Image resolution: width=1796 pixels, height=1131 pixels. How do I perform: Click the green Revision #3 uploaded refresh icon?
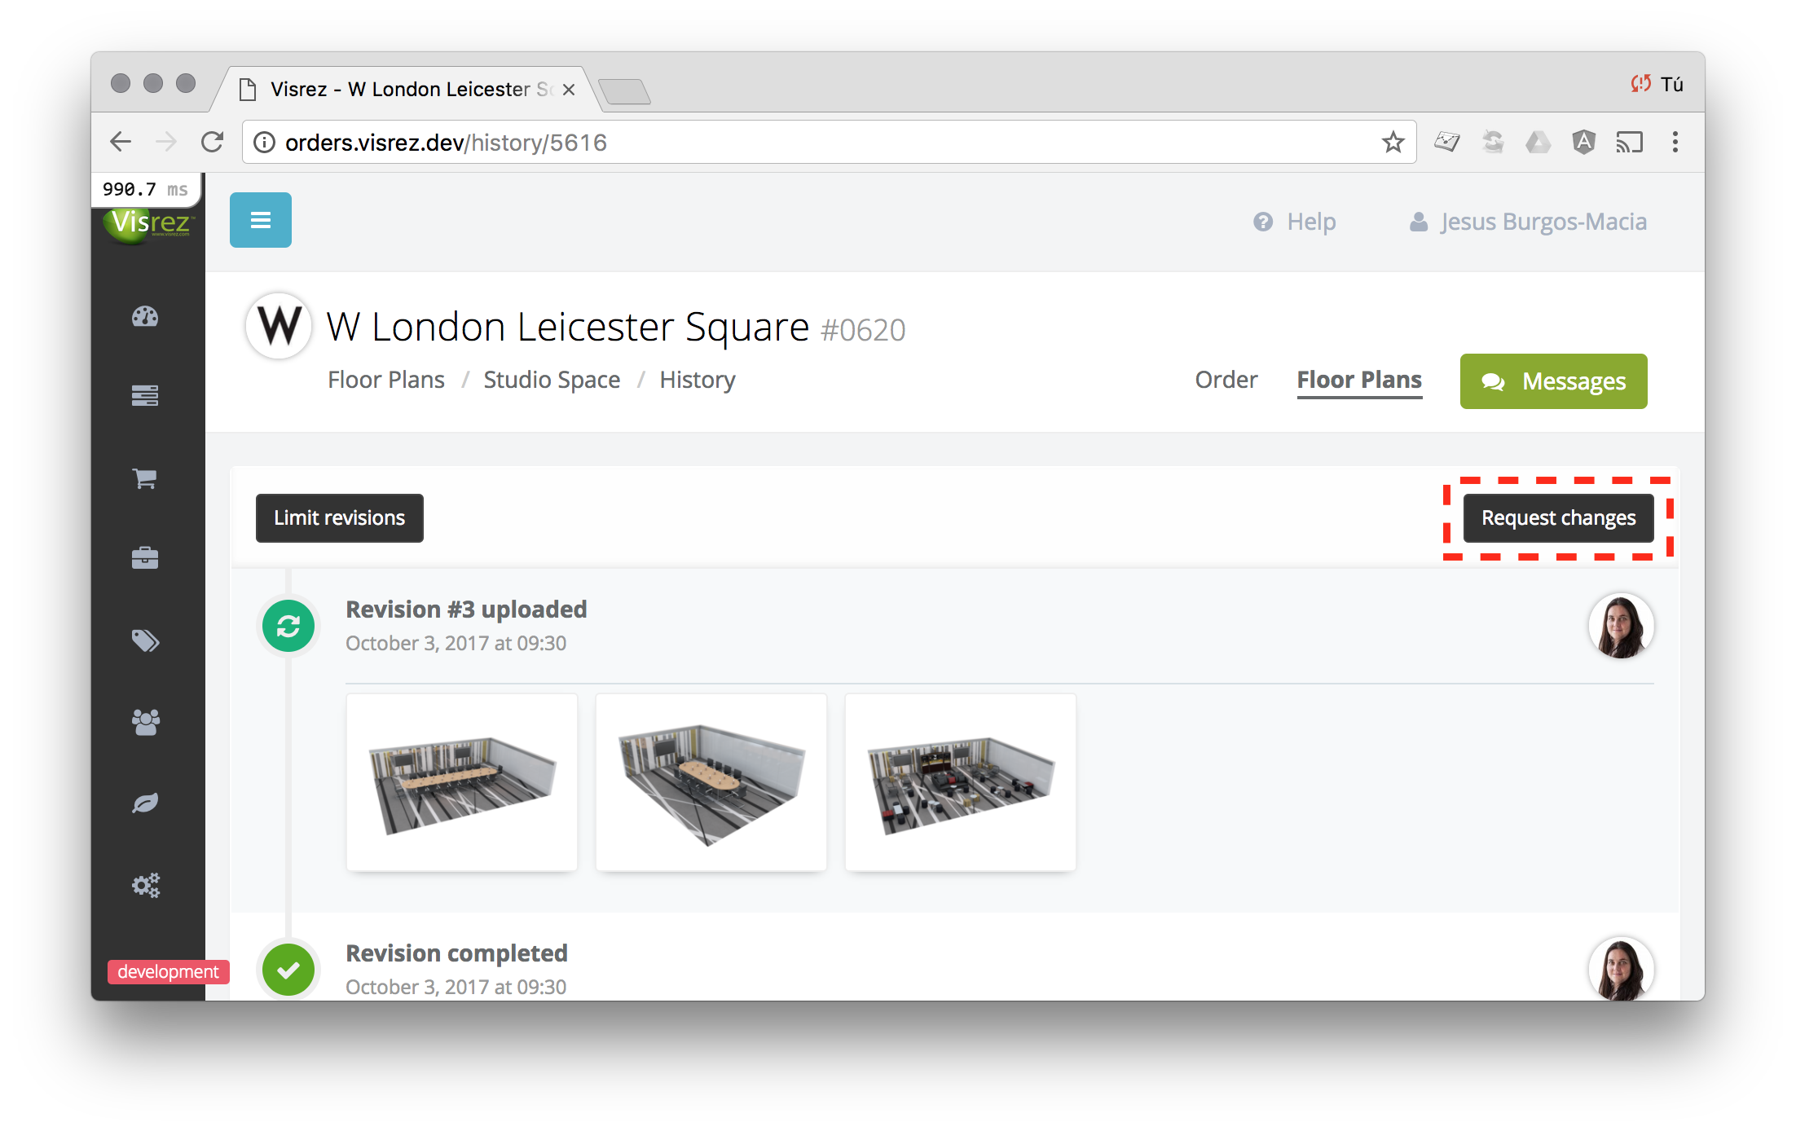coord(288,626)
